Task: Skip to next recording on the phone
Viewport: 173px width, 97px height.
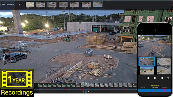Action: pyautogui.click(x=162, y=78)
